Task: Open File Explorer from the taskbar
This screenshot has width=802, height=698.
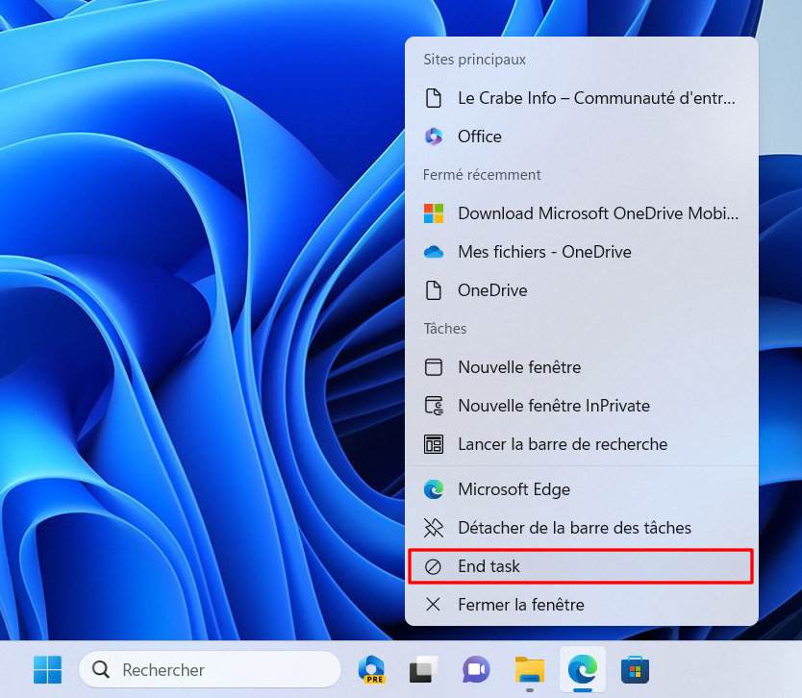Action: click(x=530, y=669)
